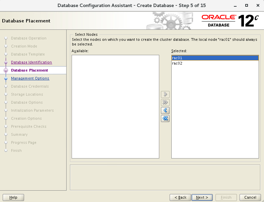Click the greyed-out Finish button
The image size is (264, 202).
tap(226, 197)
